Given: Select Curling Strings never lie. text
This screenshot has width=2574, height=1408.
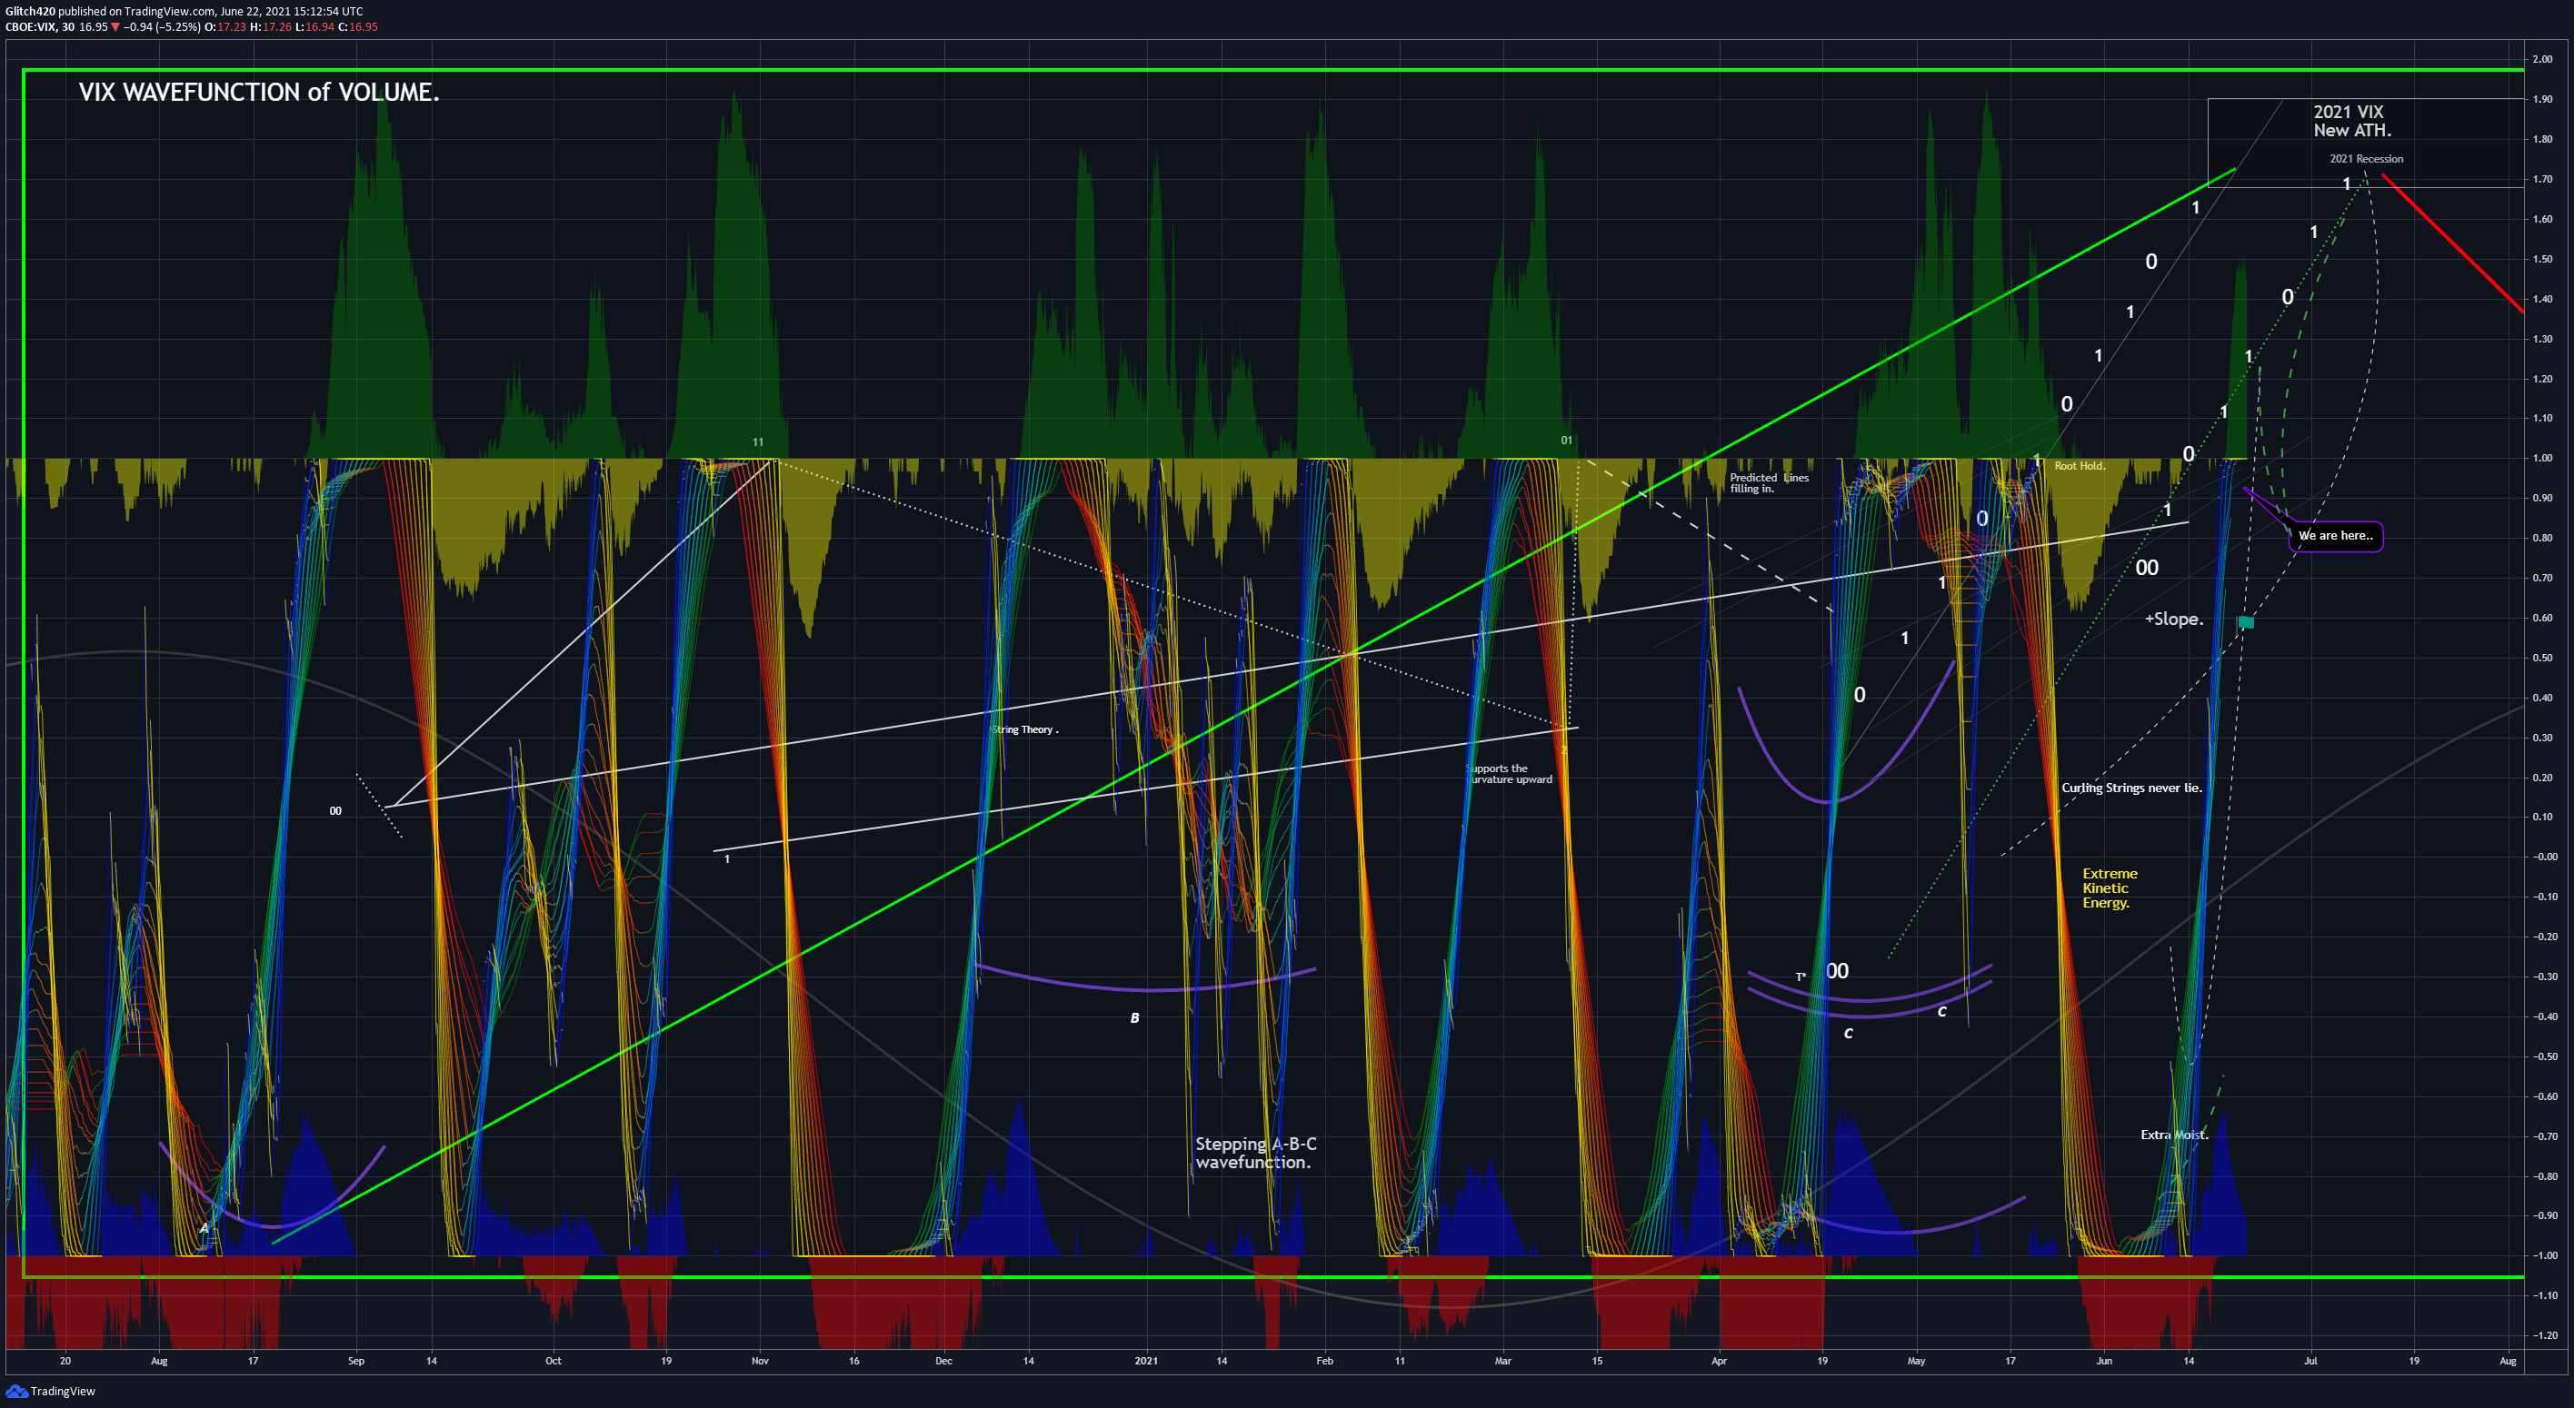Looking at the screenshot, I should pos(2131,788).
